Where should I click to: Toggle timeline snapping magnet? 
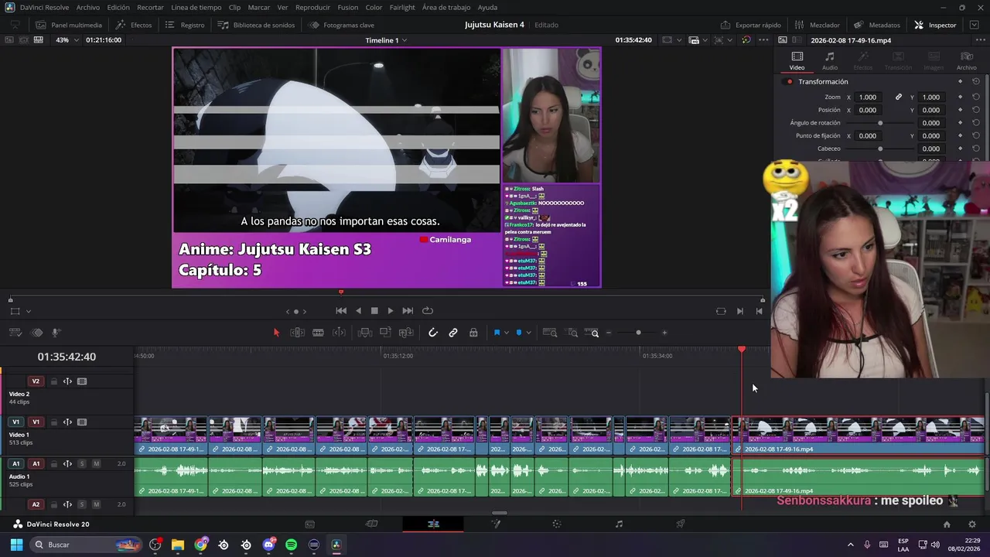(433, 333)
